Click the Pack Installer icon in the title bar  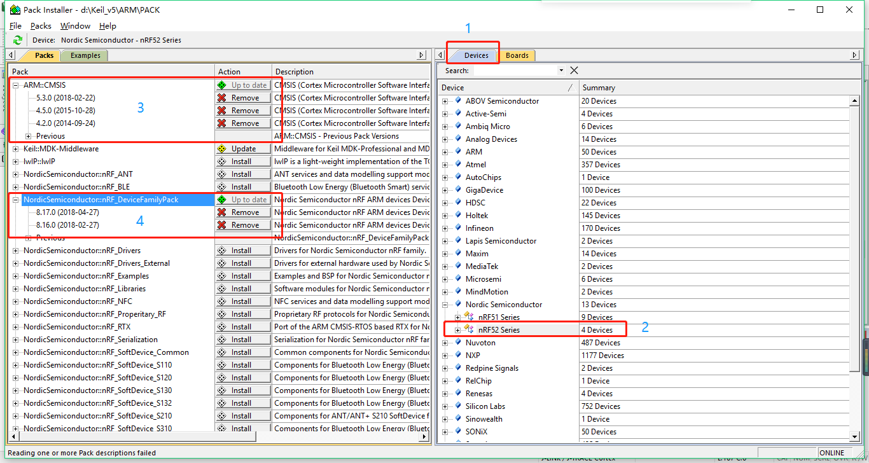pyautogui.click(x=15, y=10)
